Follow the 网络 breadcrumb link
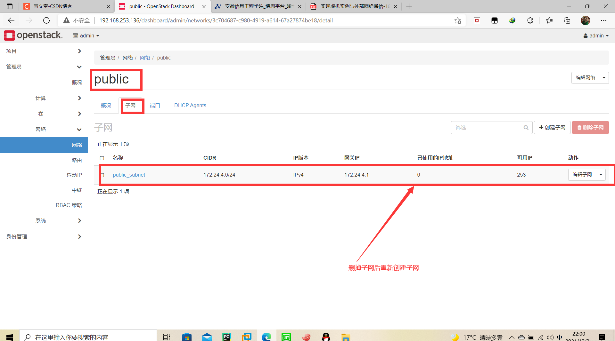The height and width of the screenshot is (341, 615). [145, 58]
